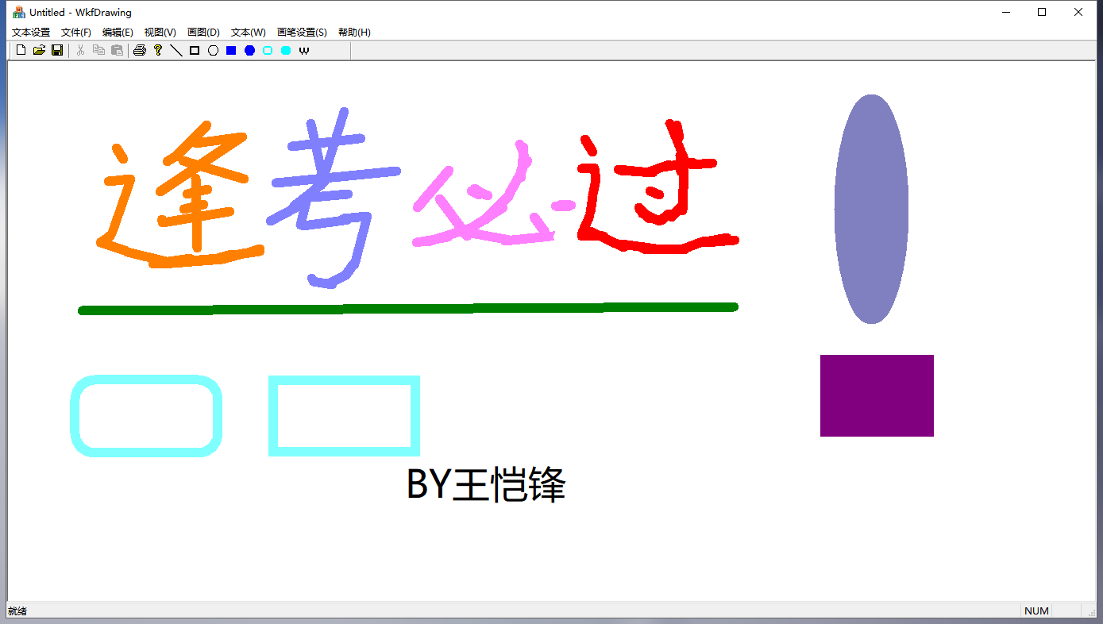This screenshot has height=624, width=1103.
Task: Open a file with the folder icon
Action: tap(39, 51)
